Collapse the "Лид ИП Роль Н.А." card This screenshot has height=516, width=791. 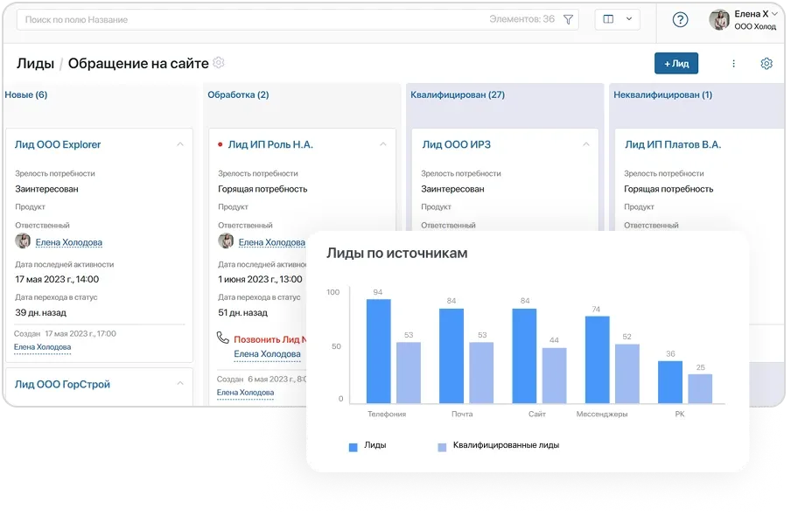[381, 143]
